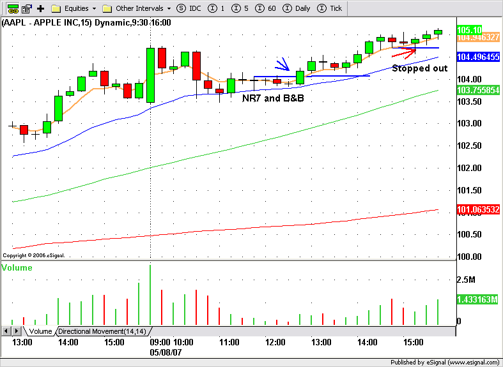Click the AAPL - APPLE INC chart title
This screenshot has height=367, width=503.
click(x=86, y=23)
